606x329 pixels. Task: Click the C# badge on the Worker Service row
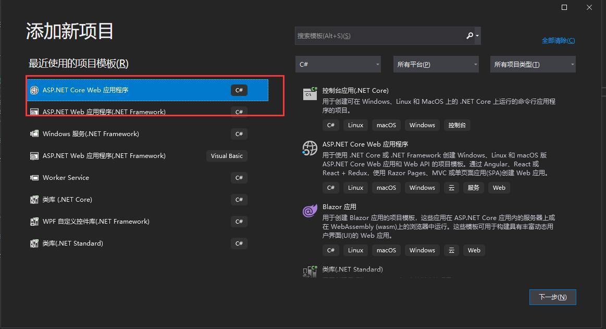point(239,178)
